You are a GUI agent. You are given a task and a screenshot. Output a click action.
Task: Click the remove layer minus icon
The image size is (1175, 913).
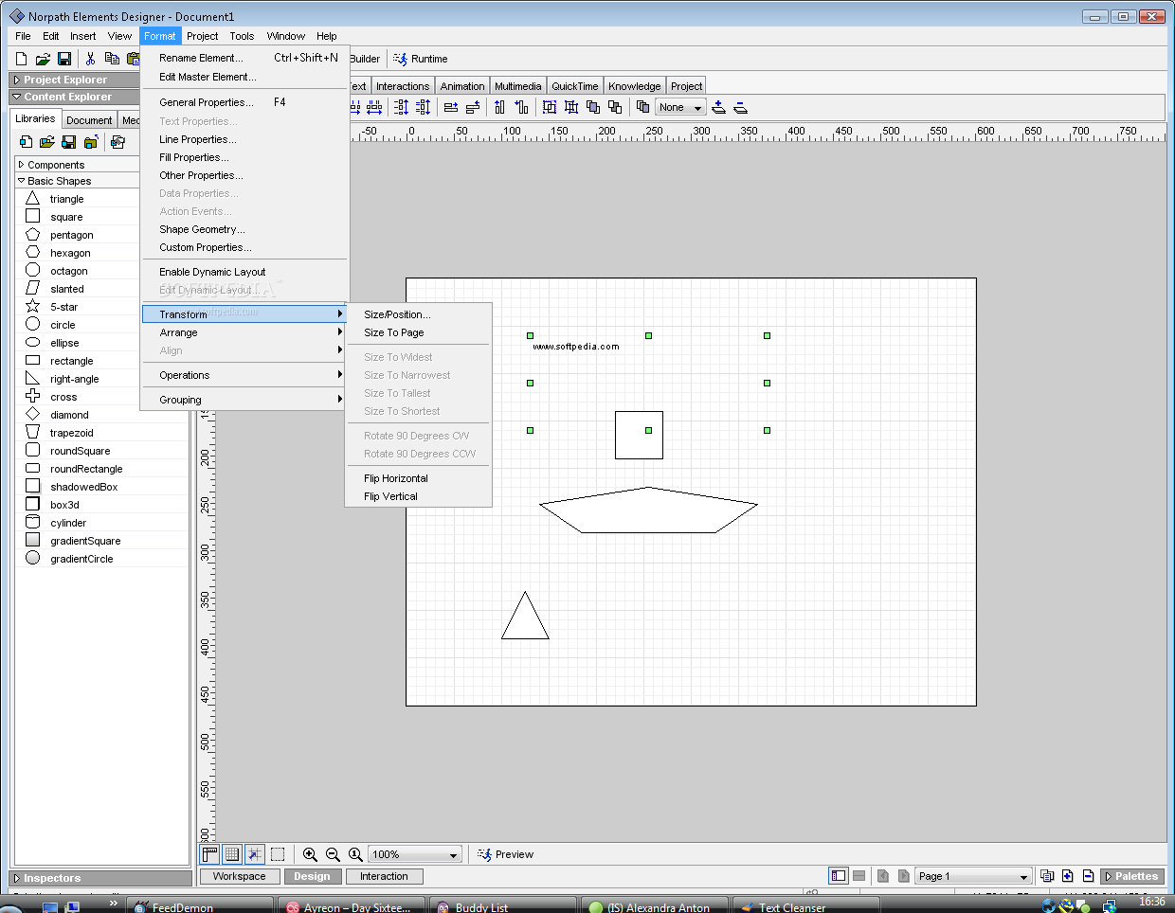[741, 107]
